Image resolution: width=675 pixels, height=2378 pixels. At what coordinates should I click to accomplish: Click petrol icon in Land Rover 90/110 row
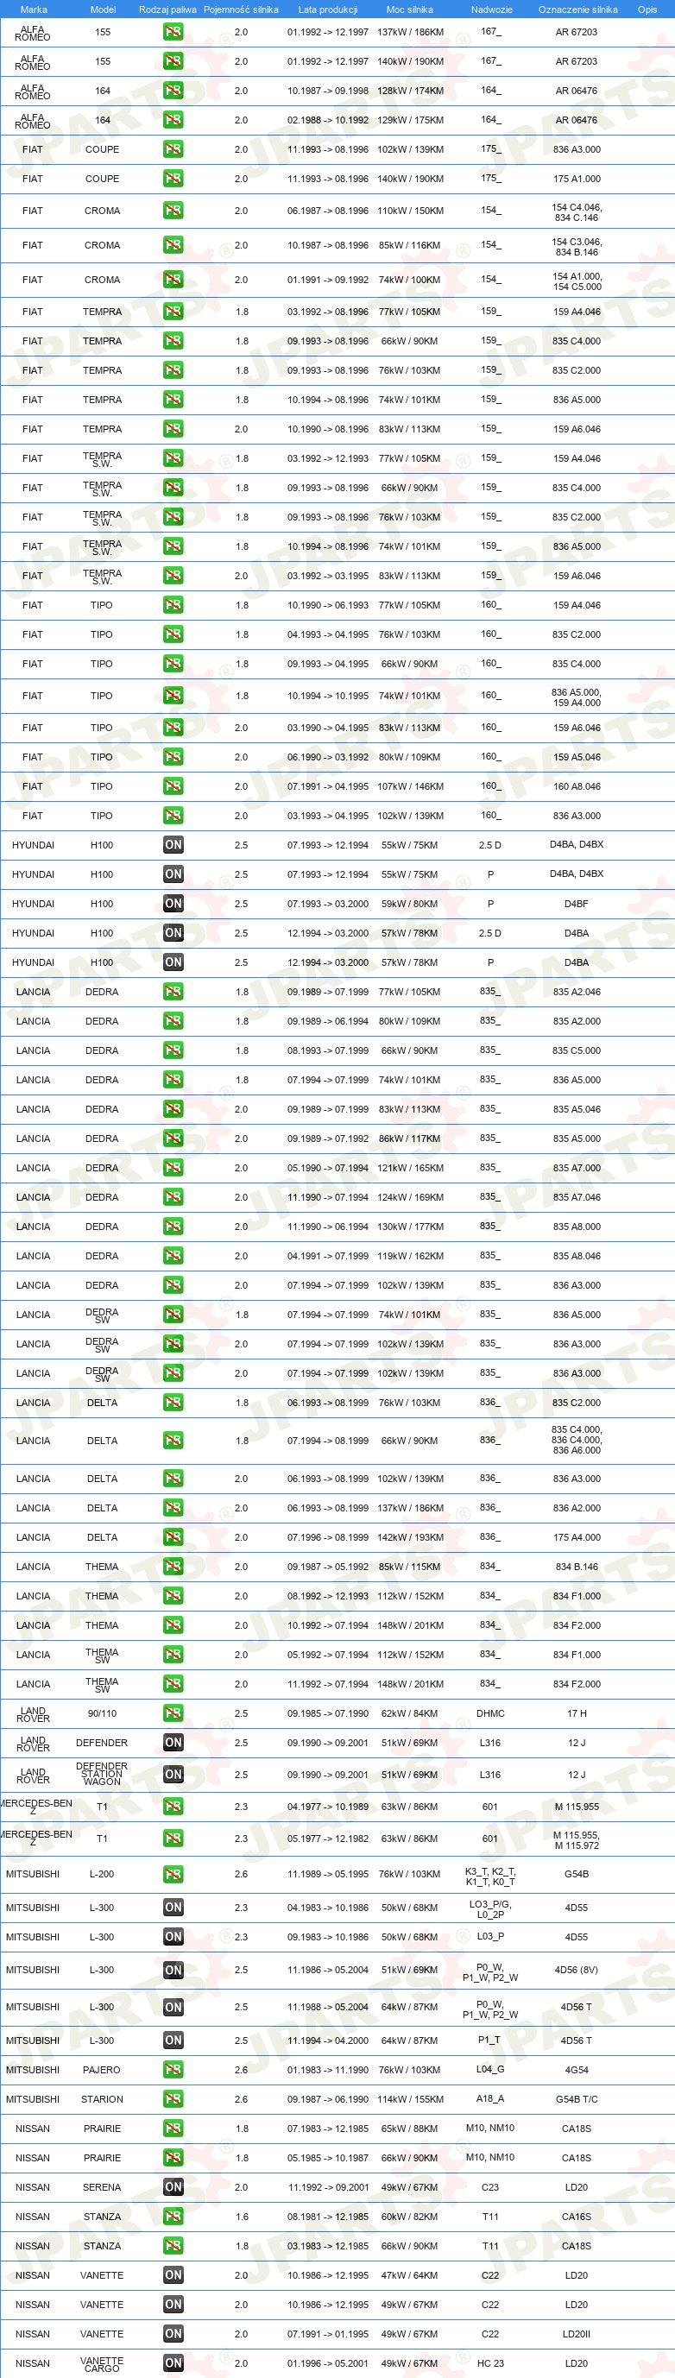coord(173,1713)
